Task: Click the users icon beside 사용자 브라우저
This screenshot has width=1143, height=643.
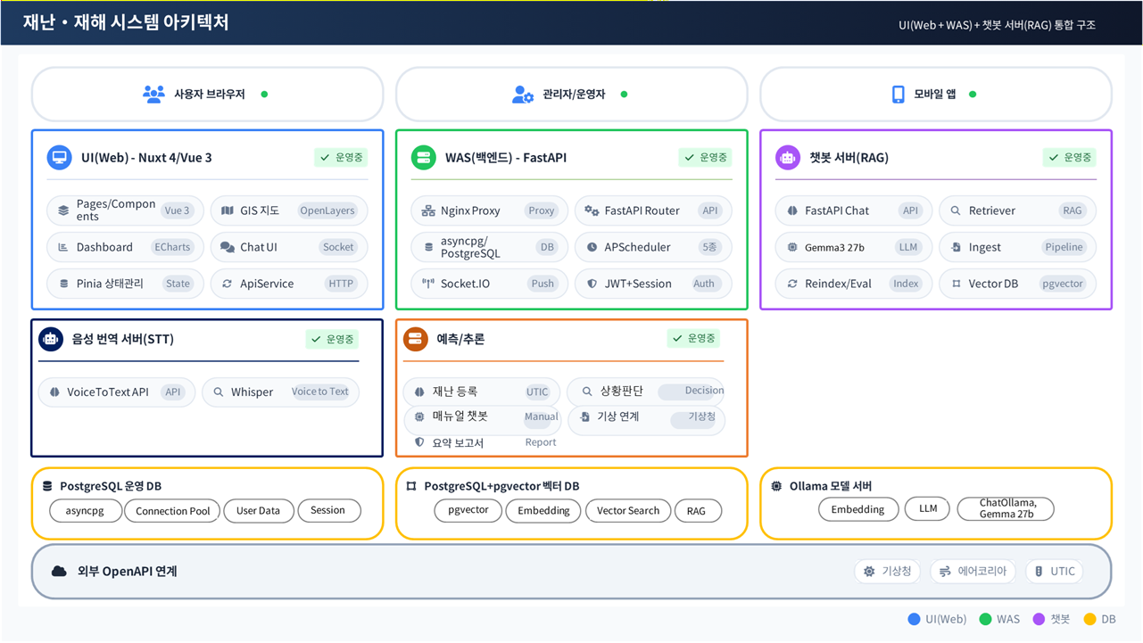Action: 153,95
